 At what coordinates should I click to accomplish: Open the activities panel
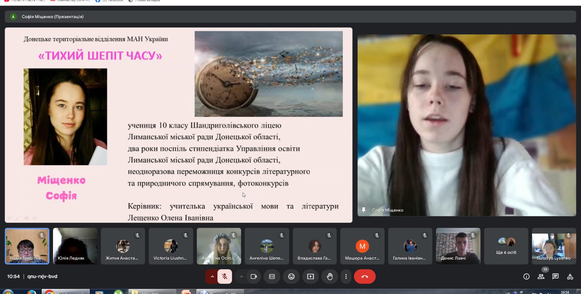[x=570, y=277]
